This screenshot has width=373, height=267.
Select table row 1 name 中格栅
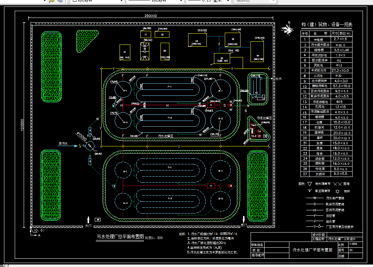click(318, 40)
